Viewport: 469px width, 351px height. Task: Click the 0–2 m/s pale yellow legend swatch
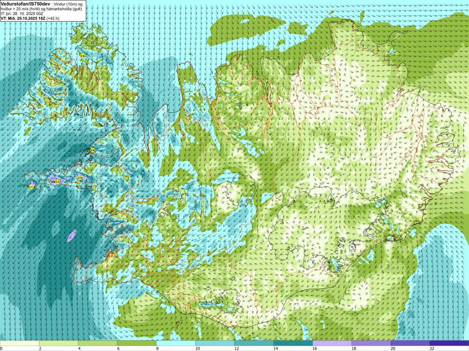coord(19,343)
